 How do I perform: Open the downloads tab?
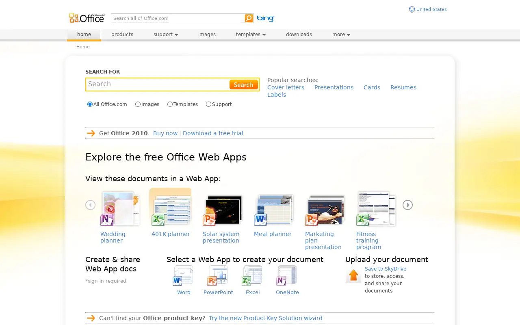[x=299, y=35]
